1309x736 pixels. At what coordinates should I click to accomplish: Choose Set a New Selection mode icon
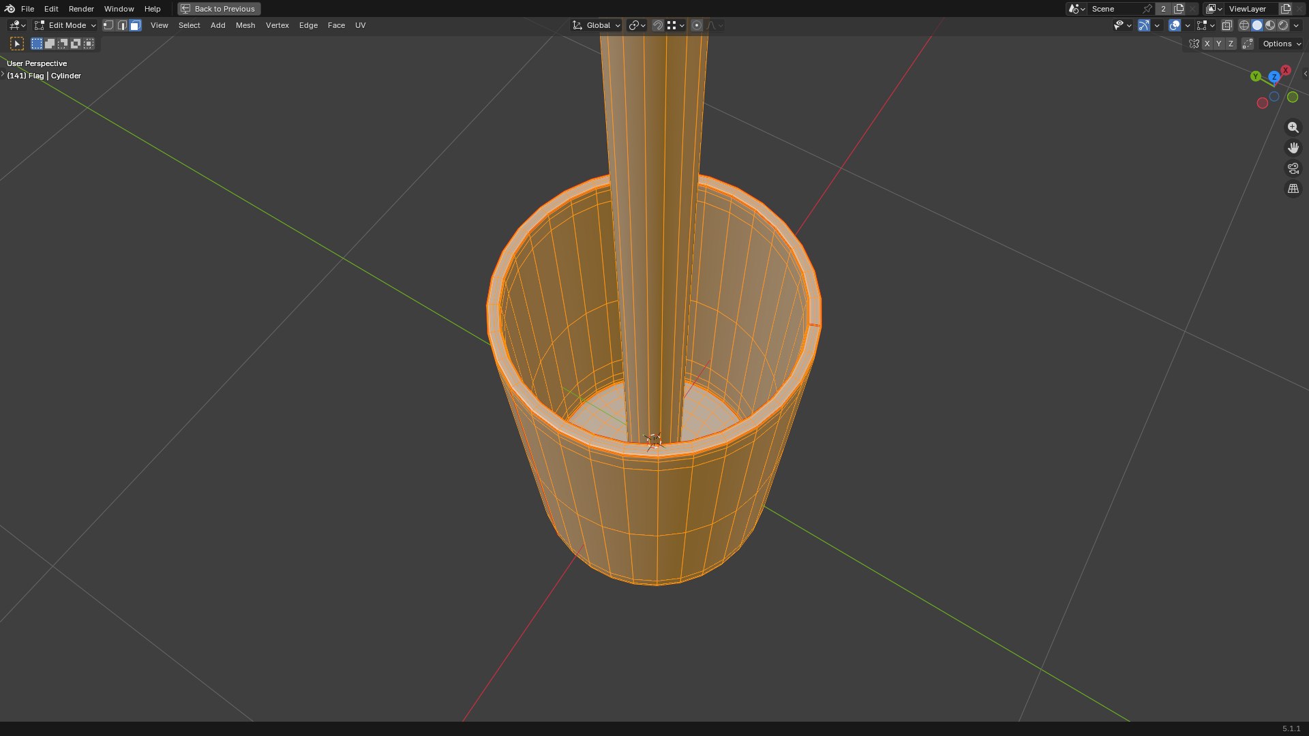point(37,44)
